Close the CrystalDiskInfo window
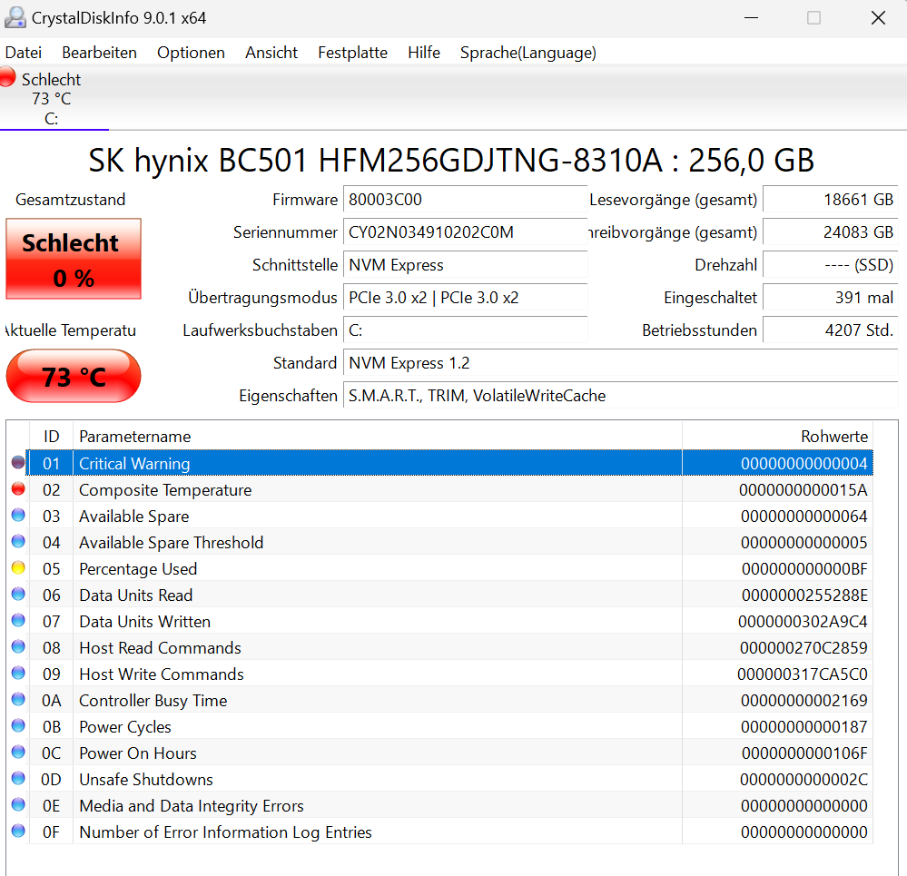 point(878,18)
